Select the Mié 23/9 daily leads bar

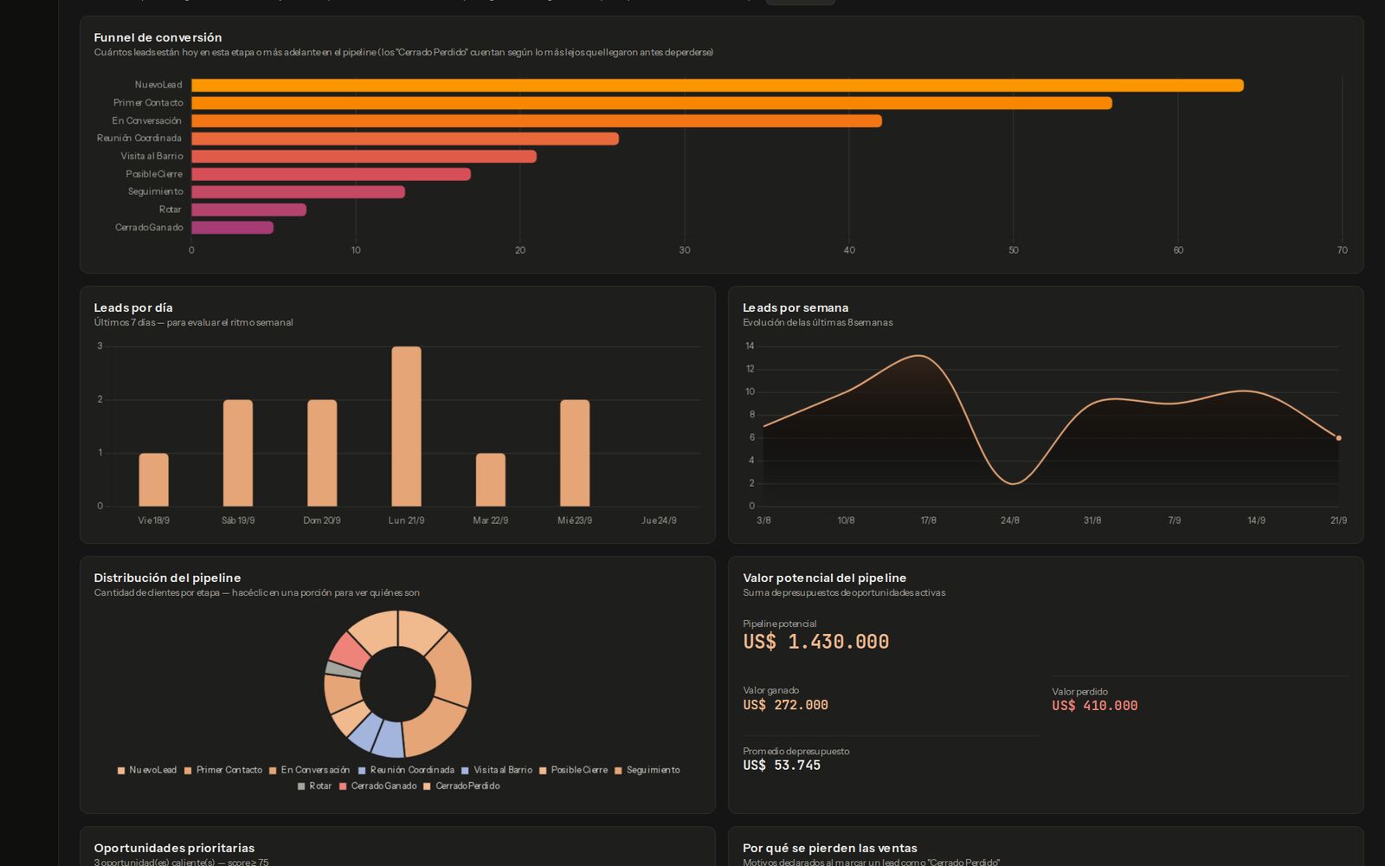[575, 453]
